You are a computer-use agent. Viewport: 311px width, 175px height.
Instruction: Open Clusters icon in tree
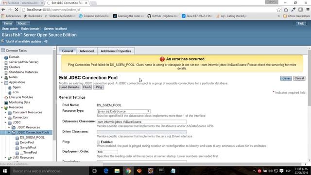[6, 68]
